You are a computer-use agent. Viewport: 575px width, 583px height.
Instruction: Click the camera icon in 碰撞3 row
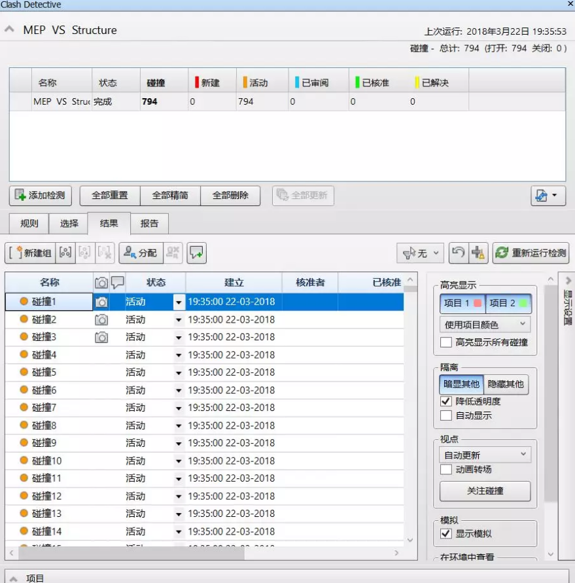click(x=101, y=337)
